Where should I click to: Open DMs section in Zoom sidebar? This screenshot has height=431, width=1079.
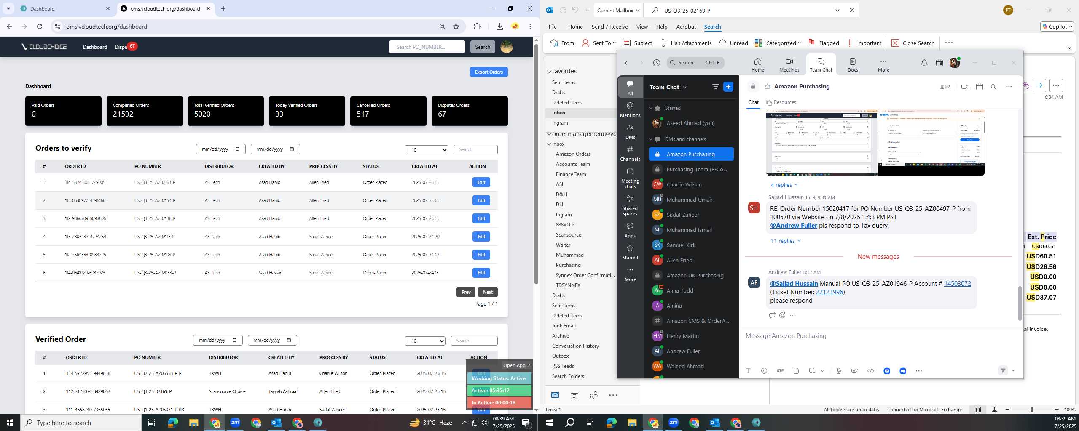(630, 132)
